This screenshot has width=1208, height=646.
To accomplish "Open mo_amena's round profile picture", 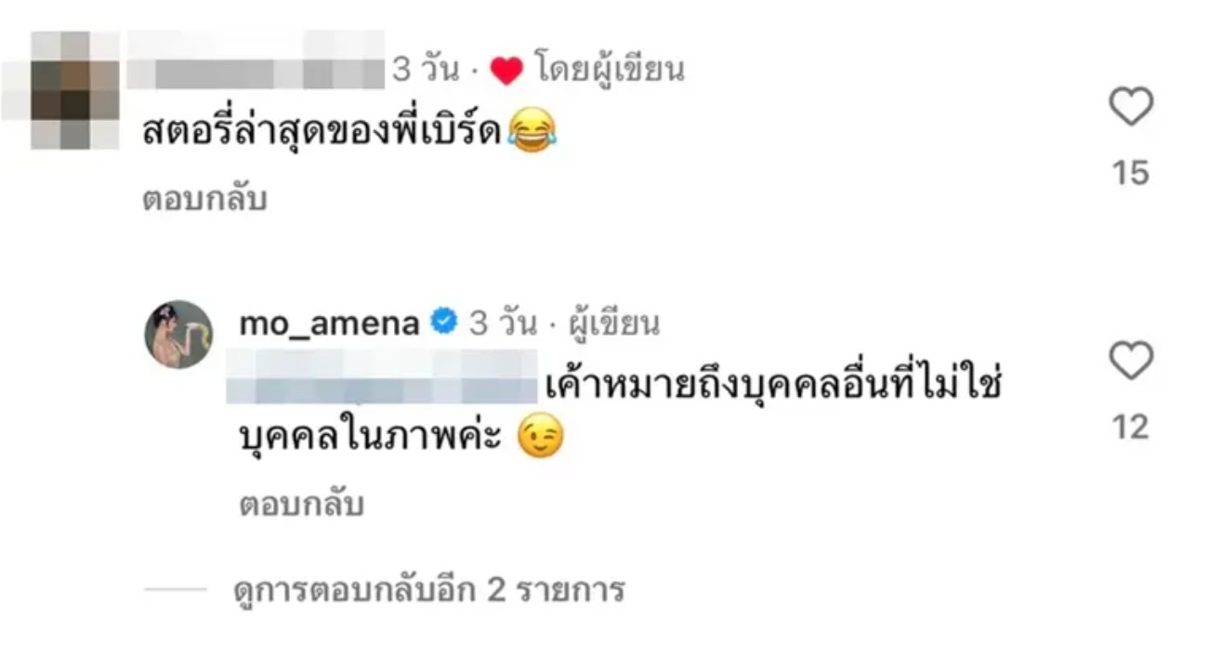I will [178, 334].
